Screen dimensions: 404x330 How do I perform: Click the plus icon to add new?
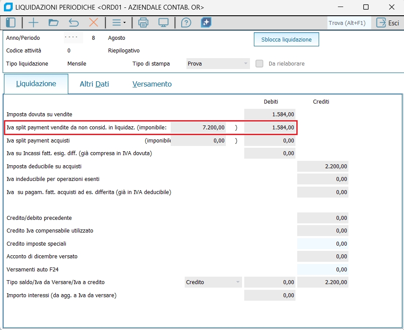33,23
